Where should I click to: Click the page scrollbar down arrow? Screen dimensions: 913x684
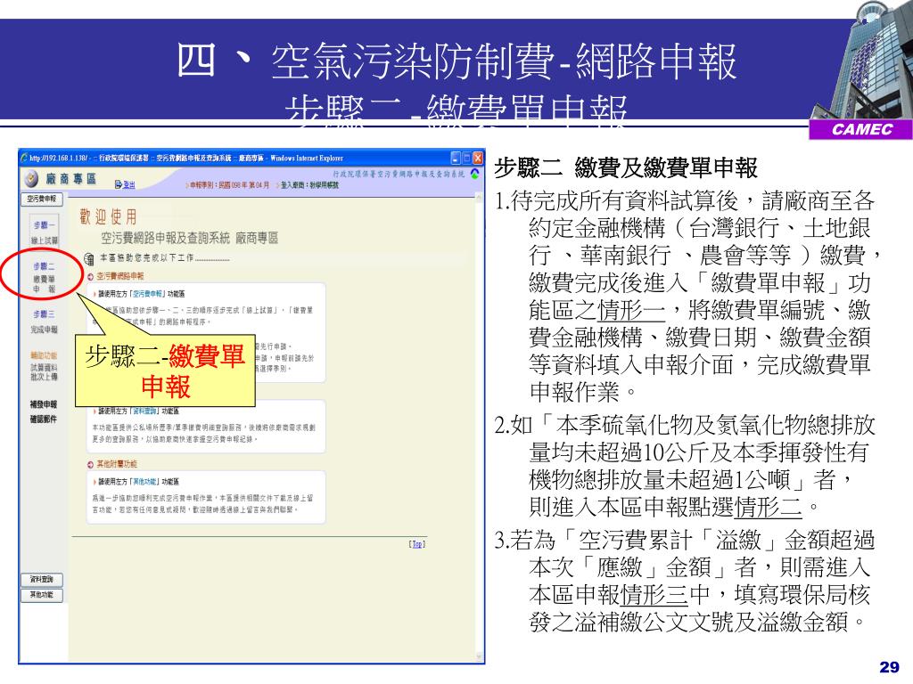(x=480, y=657)
